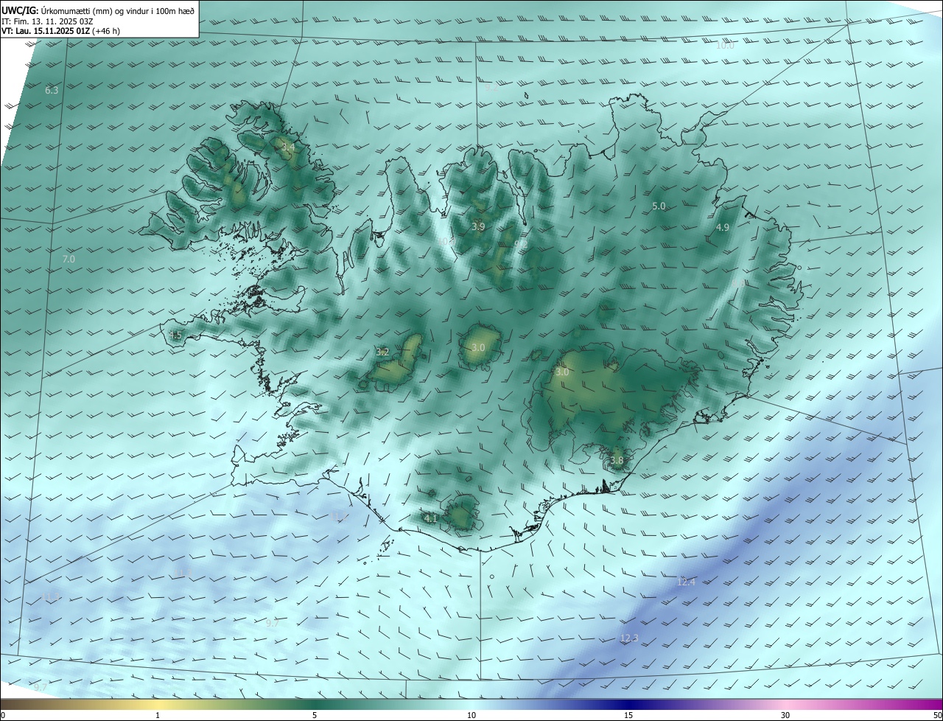This screenshot has height=721, width=943.
Task: Click the colorbar tick label 0
Action: [x=3, y=715]
